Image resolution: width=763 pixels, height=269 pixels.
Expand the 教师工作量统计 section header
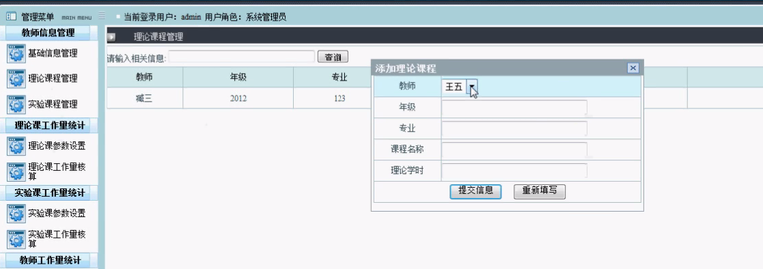(x=48, y=260)
